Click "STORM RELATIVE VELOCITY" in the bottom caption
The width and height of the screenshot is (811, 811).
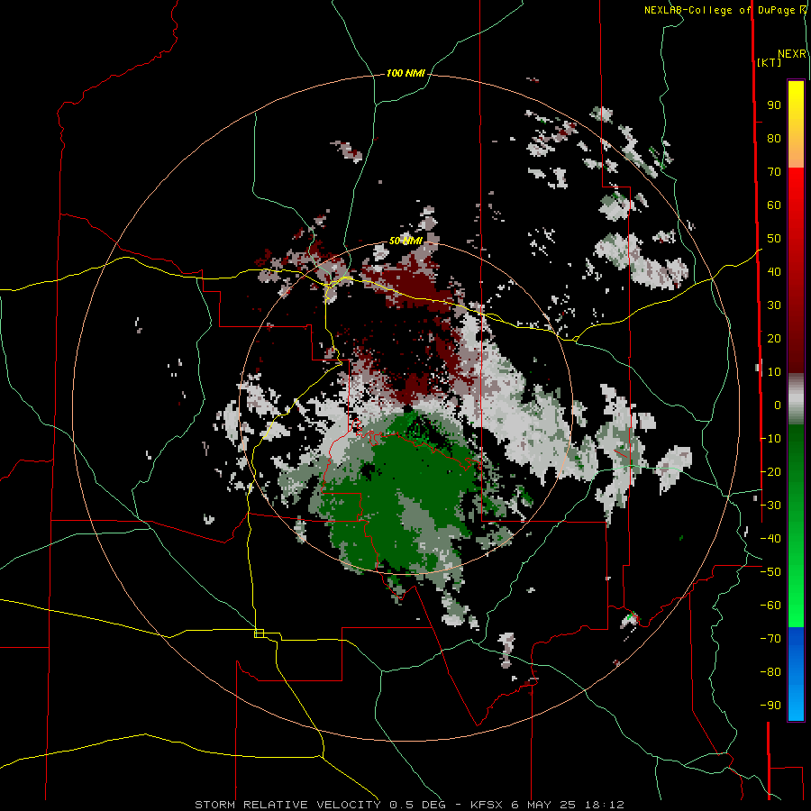[x=287, y=805]
